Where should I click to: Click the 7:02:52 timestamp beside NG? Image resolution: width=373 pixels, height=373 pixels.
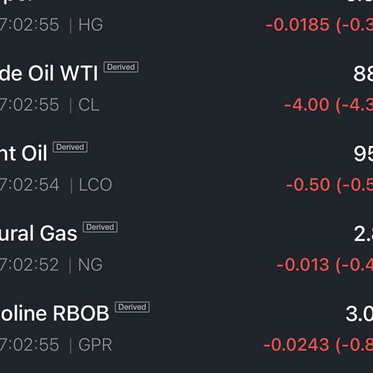(30, 265)
